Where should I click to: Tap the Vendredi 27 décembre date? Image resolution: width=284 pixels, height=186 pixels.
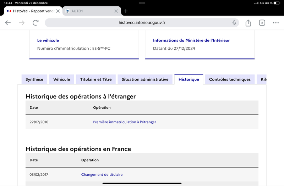(x=31, y=3)
